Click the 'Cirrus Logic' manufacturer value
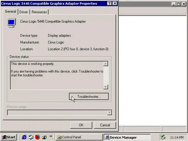The width and height of the screenshot is (188, 141). tap(56, 42)
